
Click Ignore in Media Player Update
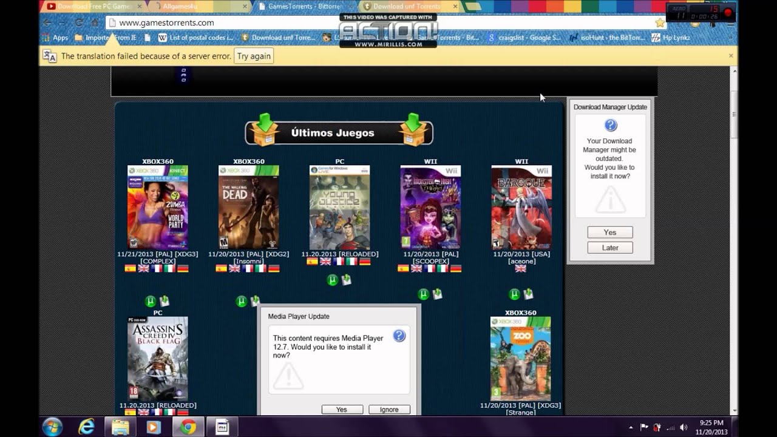389,410
